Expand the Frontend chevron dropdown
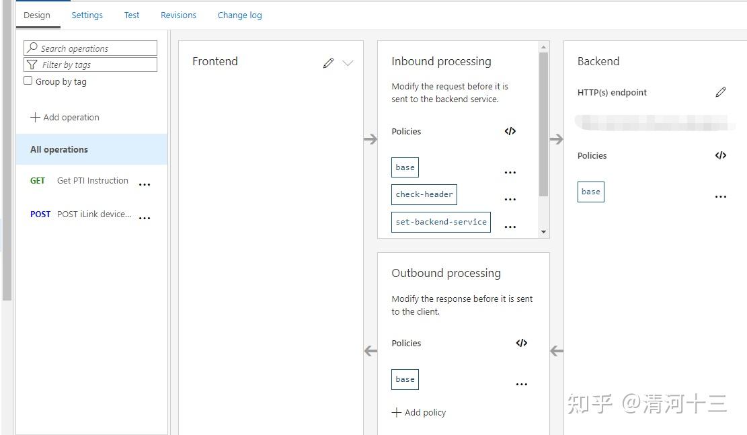The width and height of the screenshot is (747, 435). pyautogui.click(x=348, y=63)
